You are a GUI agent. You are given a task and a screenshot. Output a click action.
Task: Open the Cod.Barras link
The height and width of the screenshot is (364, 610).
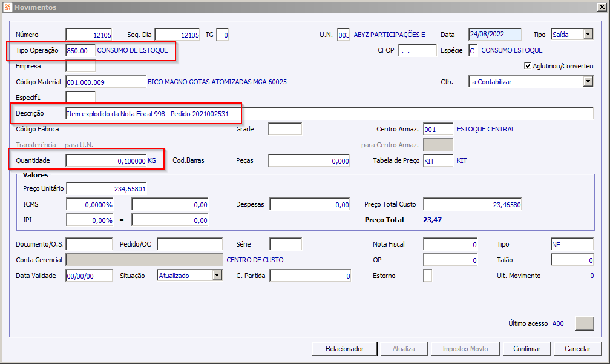point(188,160)
